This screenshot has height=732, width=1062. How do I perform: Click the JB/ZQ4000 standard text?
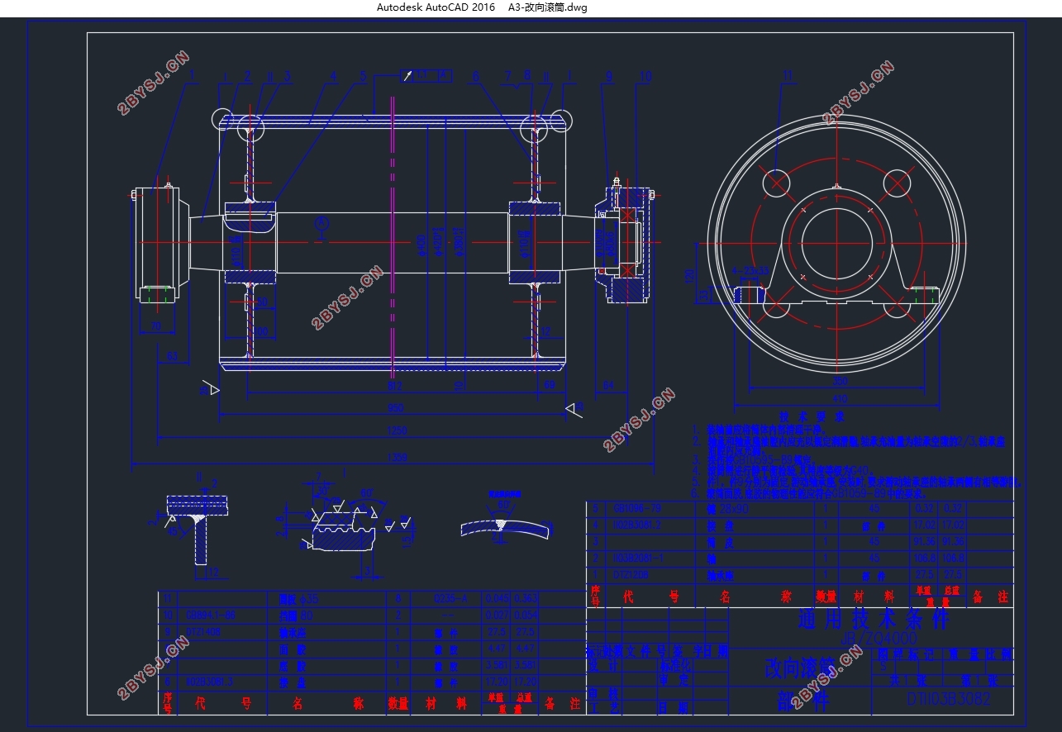879,639
